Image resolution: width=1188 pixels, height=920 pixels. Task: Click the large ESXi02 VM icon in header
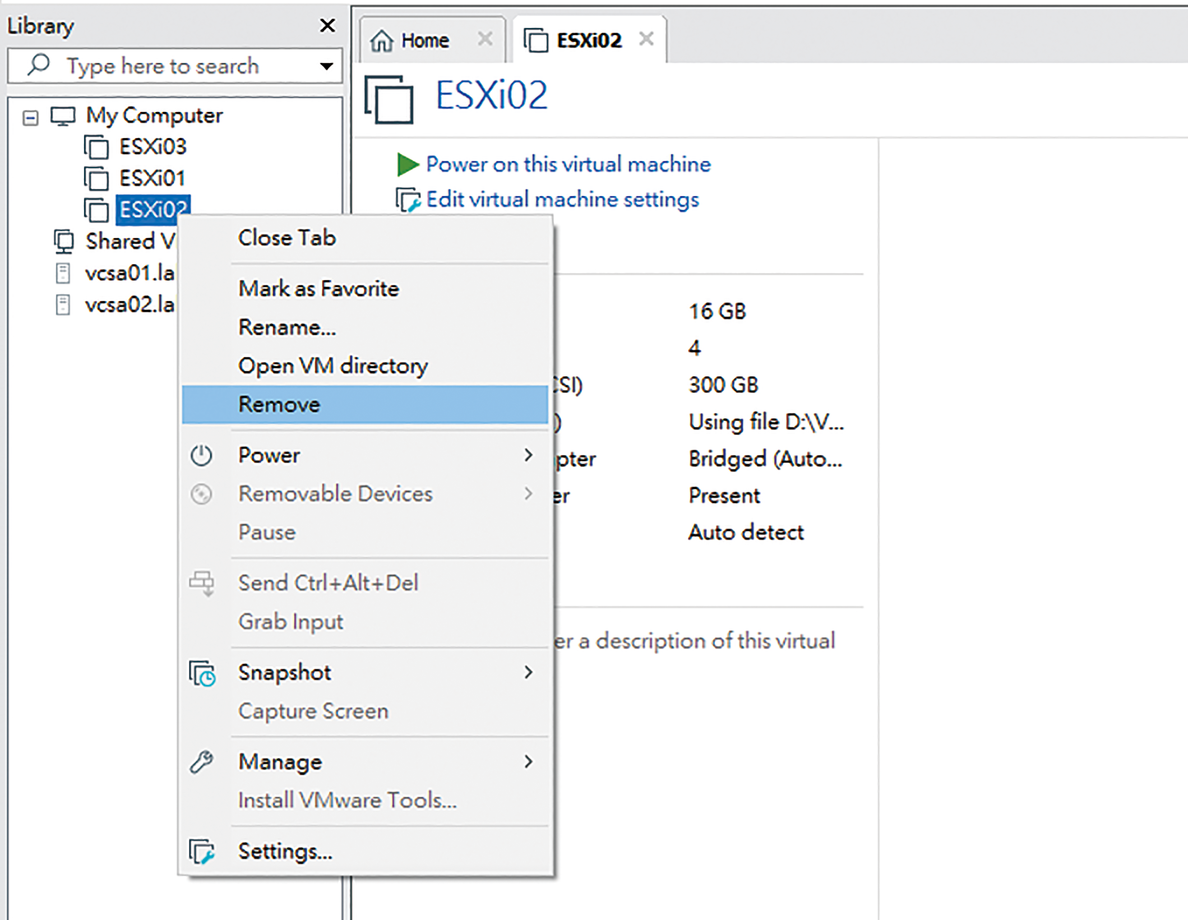(389, 99)
